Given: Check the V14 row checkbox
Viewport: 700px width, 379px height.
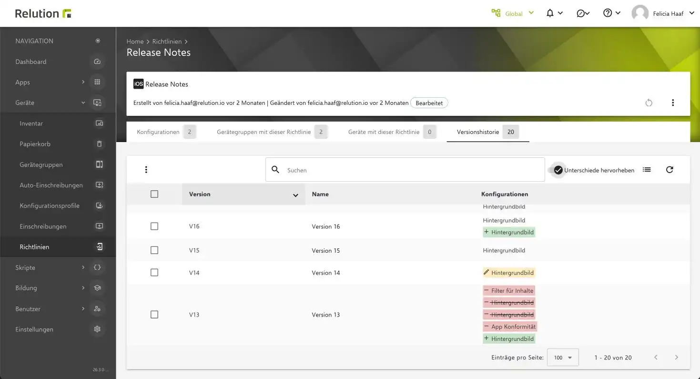Looking at the screenshot, I should pos(154,273).
